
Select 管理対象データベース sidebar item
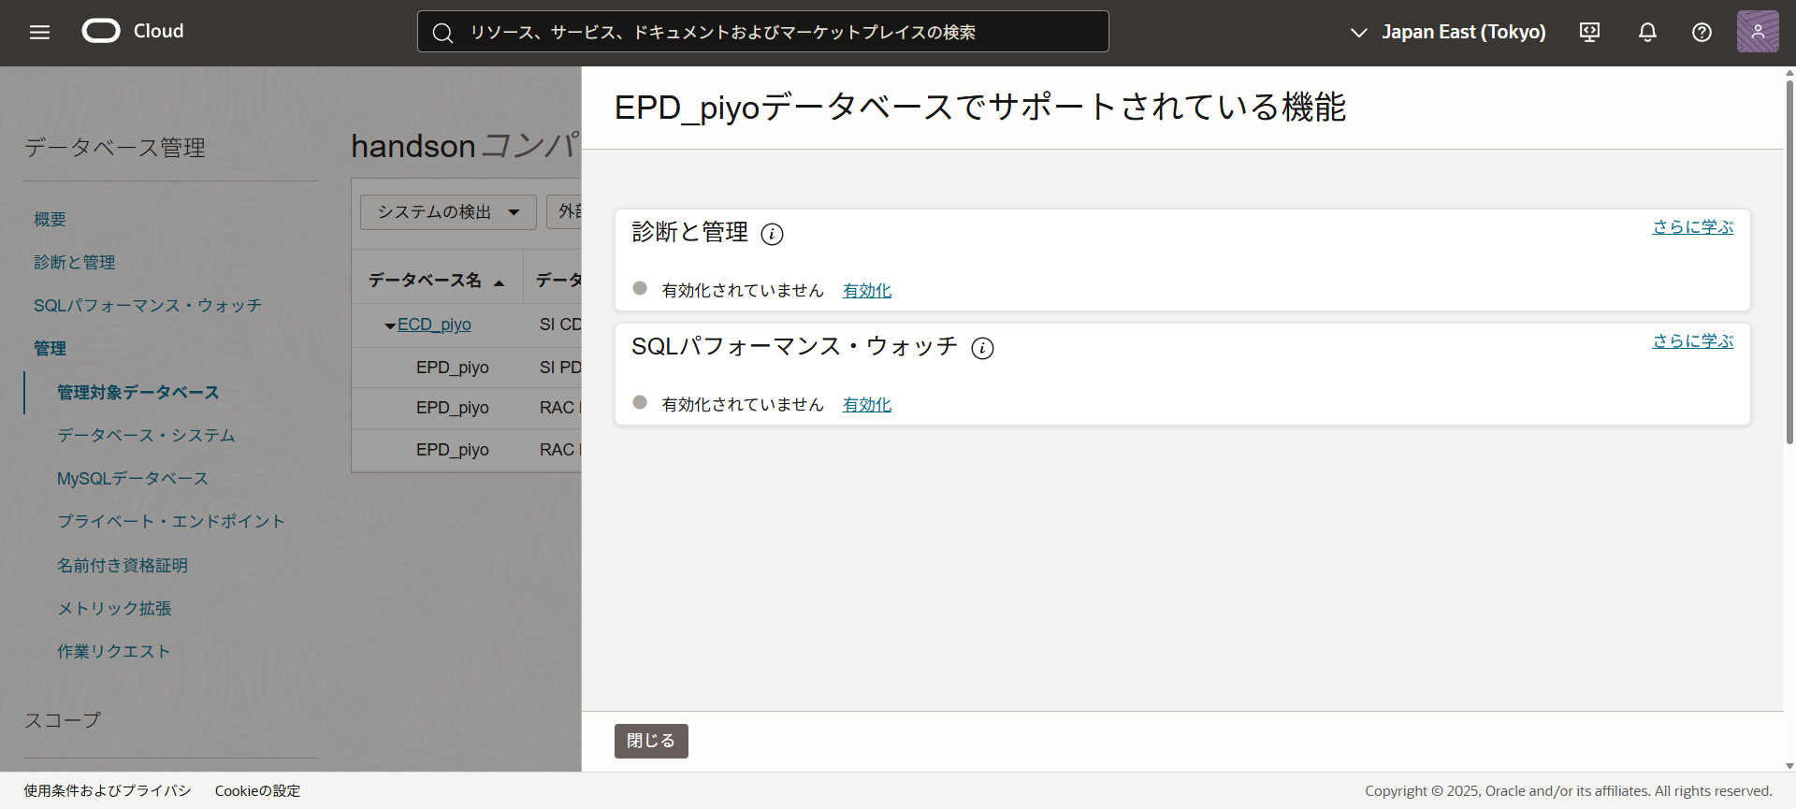[x=138, y=392]
